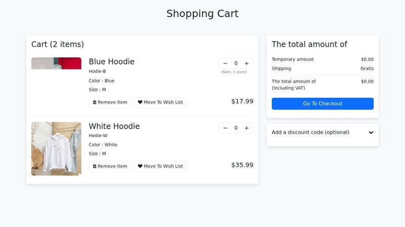The height and width of the screenshot is (227, 405).
Task: Decrease White Hoodie quantity with minus icon
Action: coord(225,128)
